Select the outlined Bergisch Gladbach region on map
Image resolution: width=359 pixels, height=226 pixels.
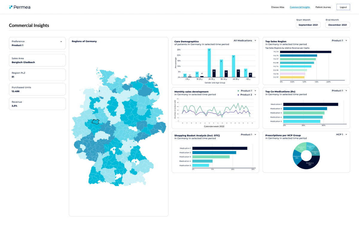(x=96, y=122)
